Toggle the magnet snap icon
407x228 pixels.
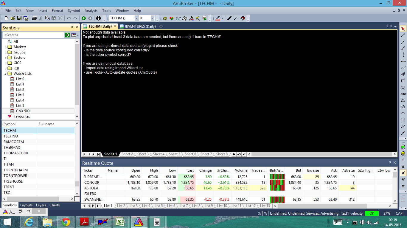[x=243, y=18]
